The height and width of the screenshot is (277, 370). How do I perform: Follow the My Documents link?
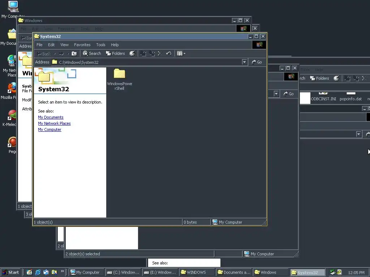(51, 117)
